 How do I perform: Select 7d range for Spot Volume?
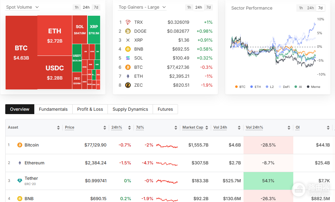click(x=96, y=7)
